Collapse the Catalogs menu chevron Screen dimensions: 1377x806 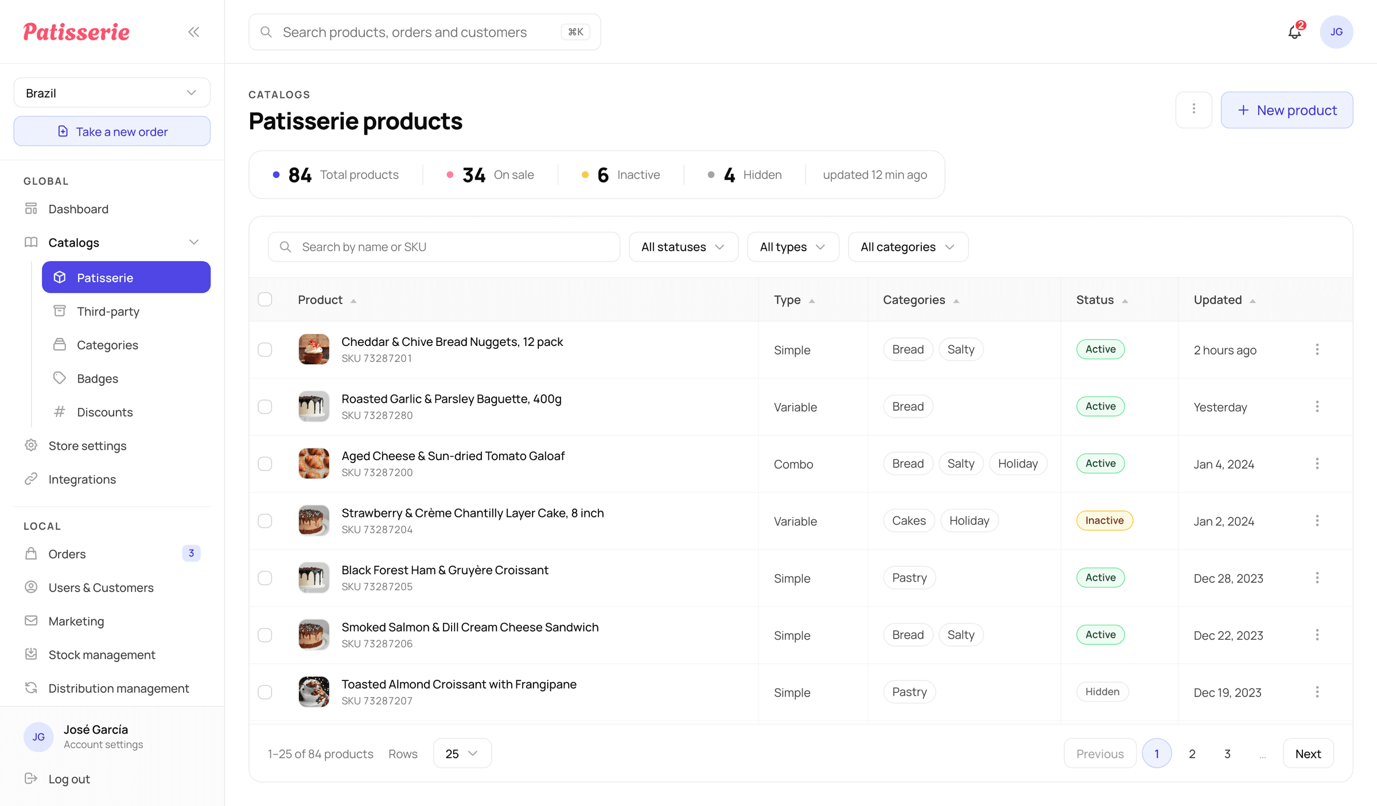pyautogui.click(x=194, y=243)
